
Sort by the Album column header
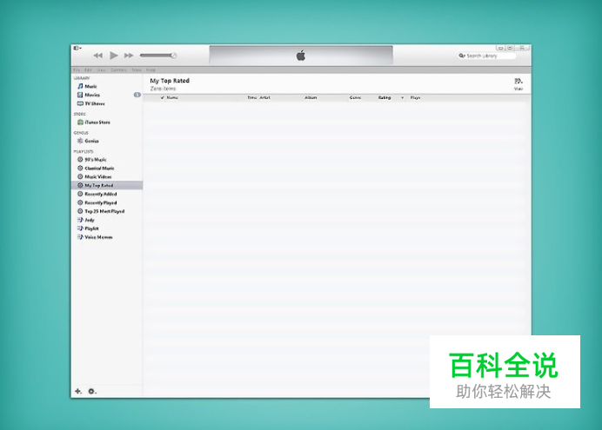pyautogui.click(x=311, y=97)
